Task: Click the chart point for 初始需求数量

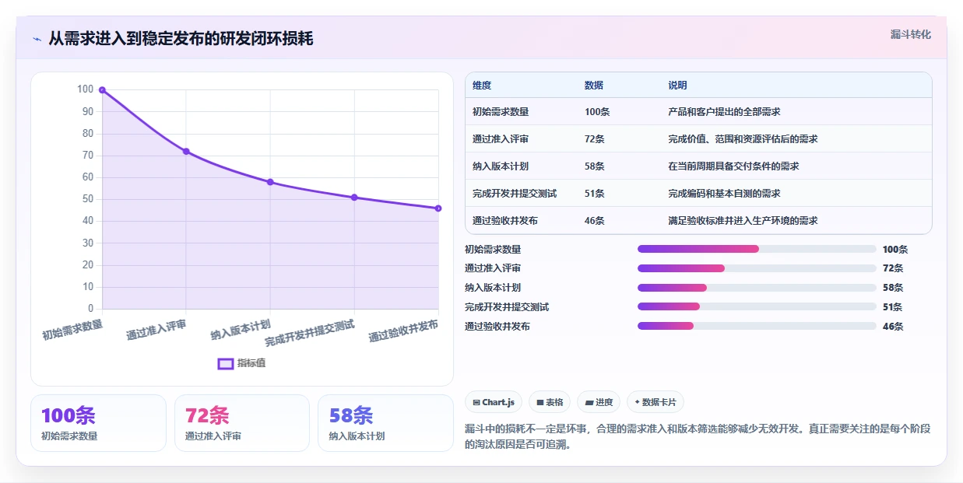Action: [102, 90]
